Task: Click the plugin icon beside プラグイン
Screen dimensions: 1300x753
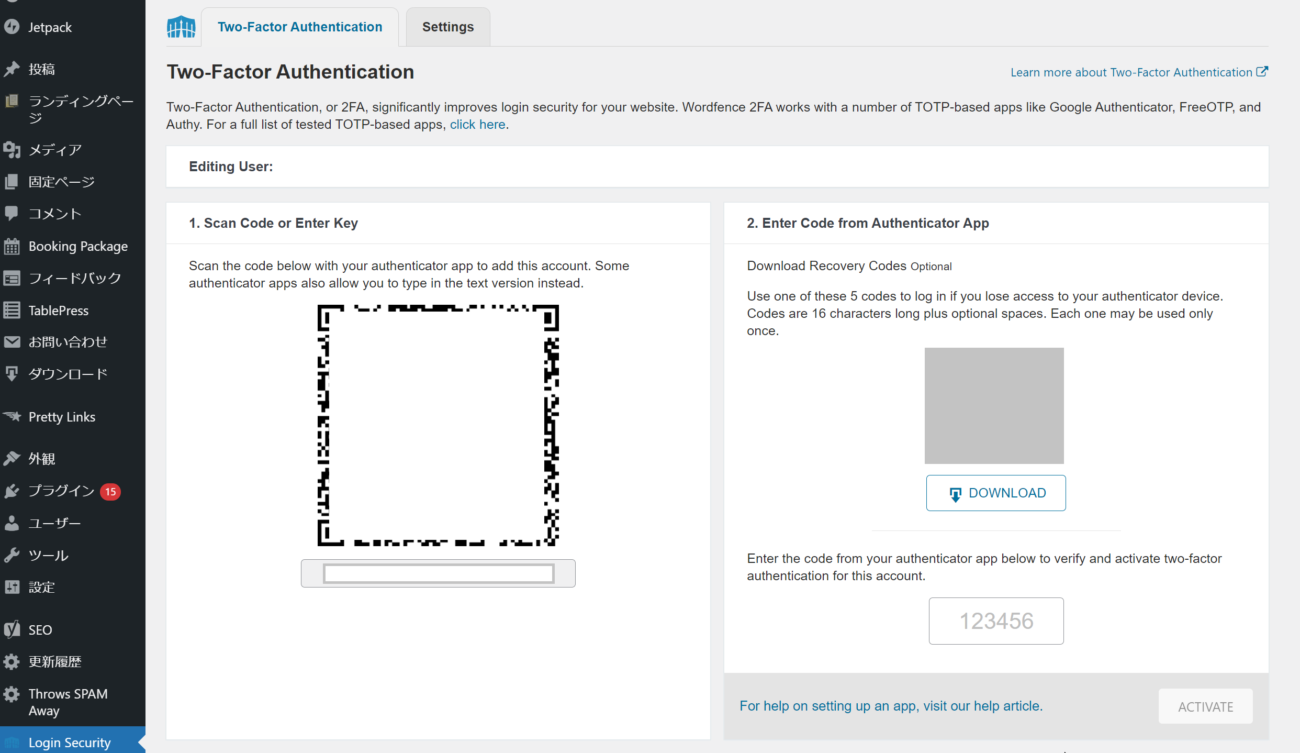Action: [x=12, y=491]
